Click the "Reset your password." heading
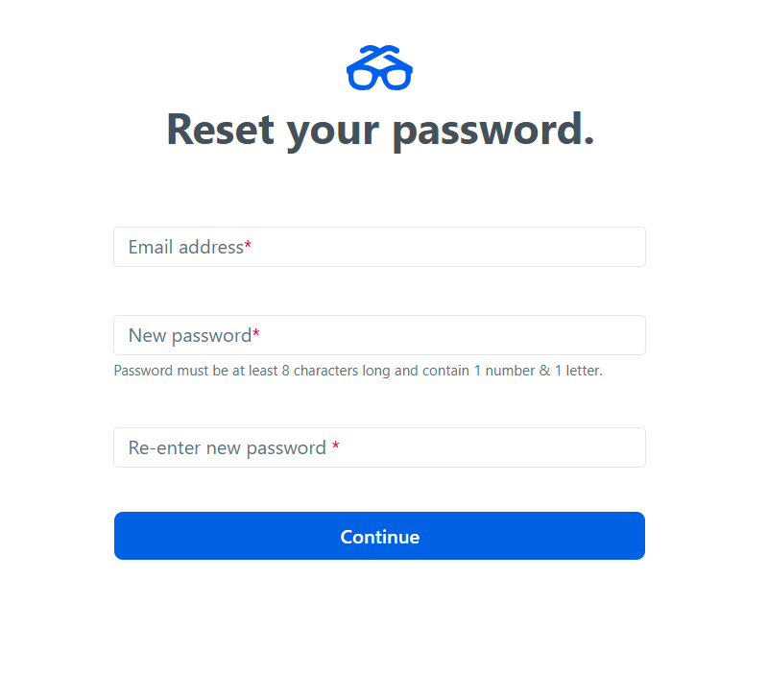This screenshot has width=768, height=675. [380, 129]
